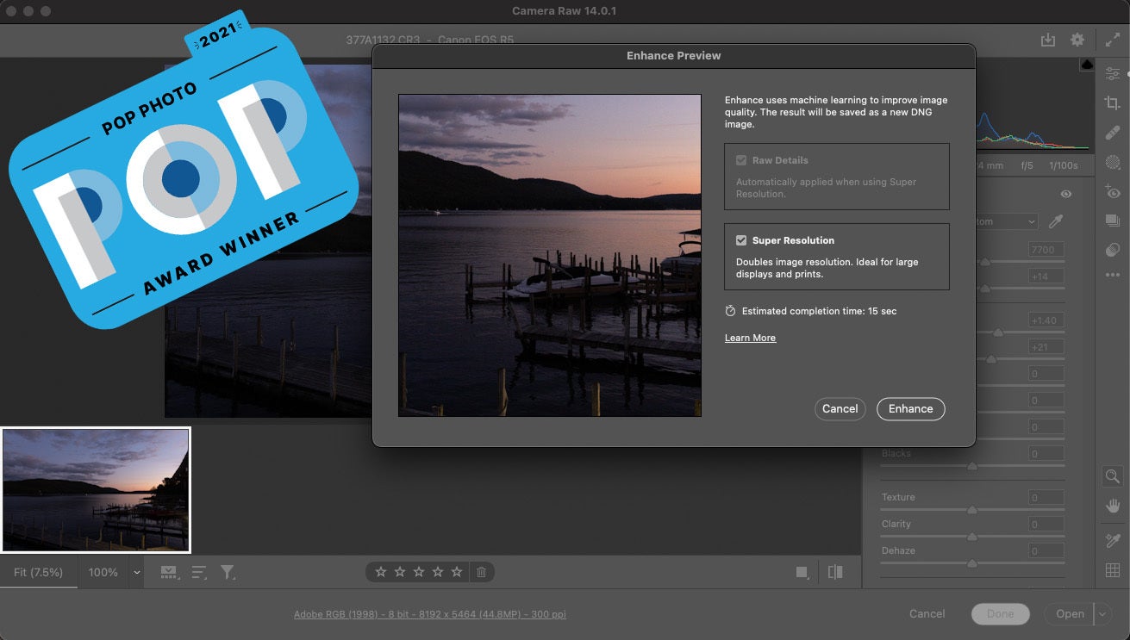Toggle the edit preview eye icon
This screenshot has height=640, width=1130.
pos(1065,194)
